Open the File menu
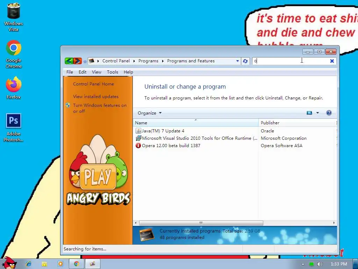Image resolution: width=358 pixels, height=269 pixels. pos(70,72)
